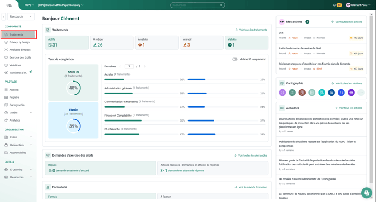This screenshot has height=202, width=376.
Task: Click the Etendu 39% completion gauge
Action: 73,126
